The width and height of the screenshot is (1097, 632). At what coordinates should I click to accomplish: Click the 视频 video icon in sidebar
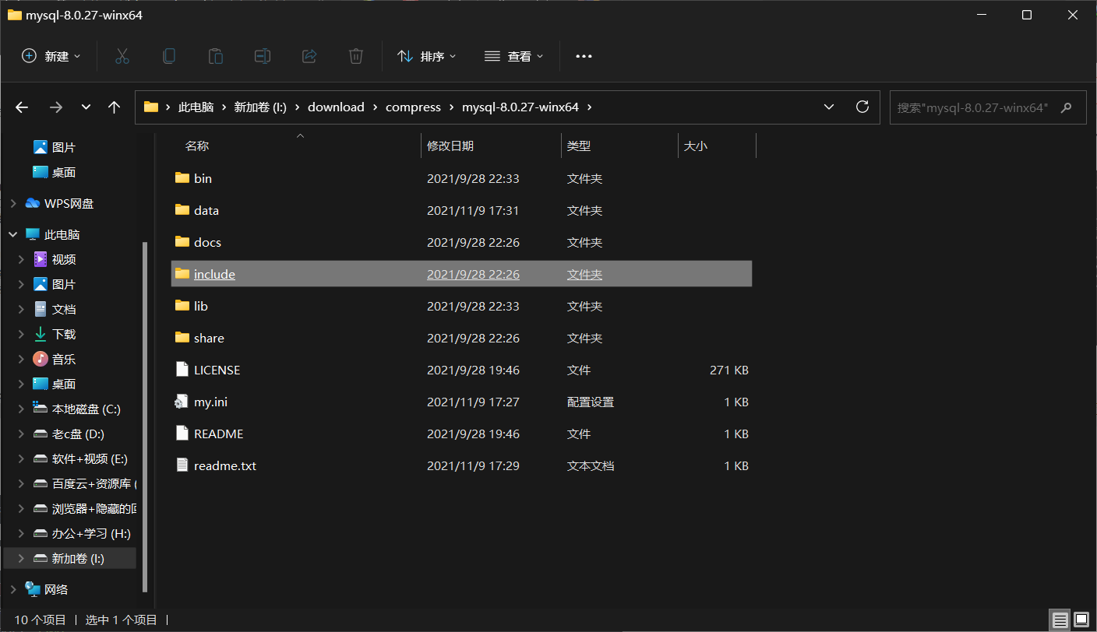point(41,259)
